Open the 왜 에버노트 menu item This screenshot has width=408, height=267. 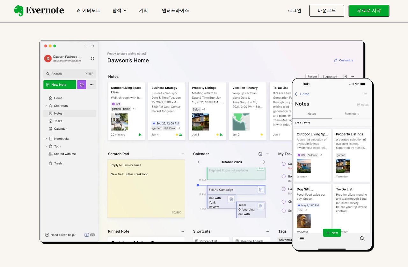point(88,11)
